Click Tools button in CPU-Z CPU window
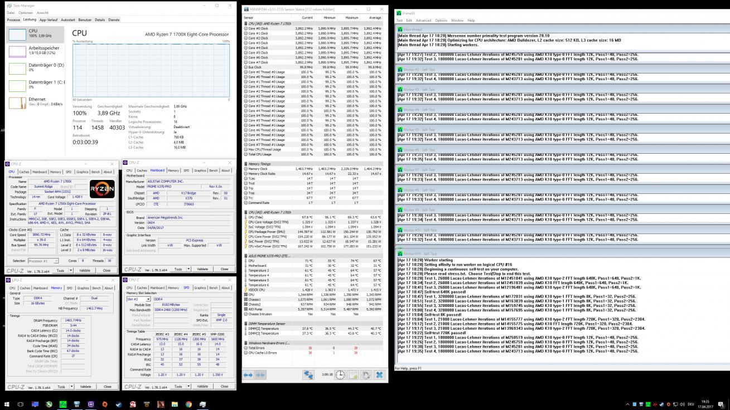The width and height of the screenshot is (730, 410). [x=61, y=270]
